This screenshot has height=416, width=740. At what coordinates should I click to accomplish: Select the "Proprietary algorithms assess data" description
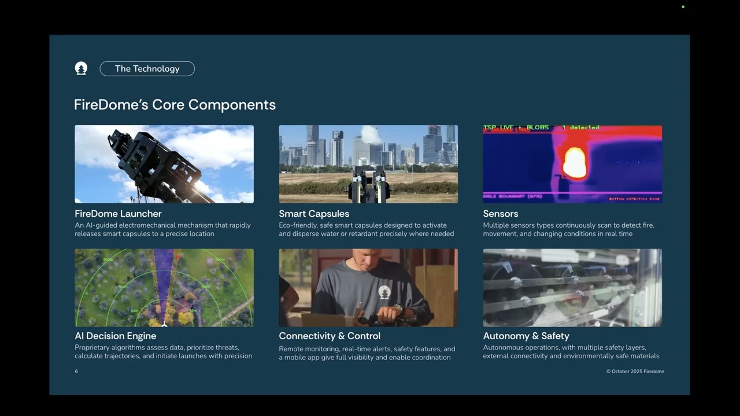click(x=164, y=352)
